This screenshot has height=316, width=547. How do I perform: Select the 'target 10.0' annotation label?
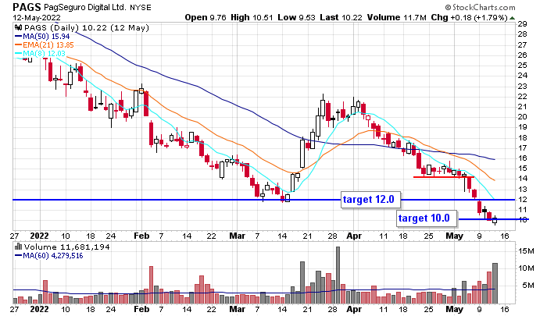[x=427, y=218]
